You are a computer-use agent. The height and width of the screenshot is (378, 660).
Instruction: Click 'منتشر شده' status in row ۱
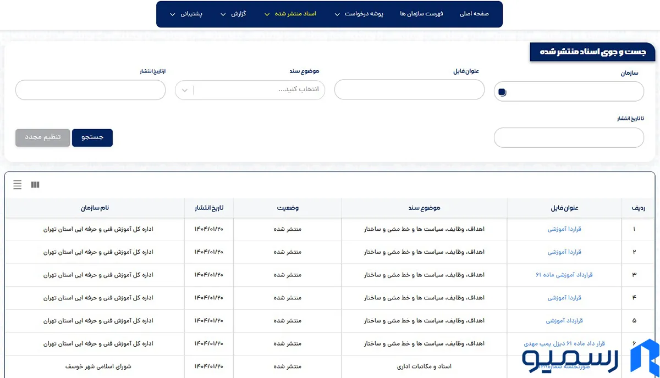click(288, 229)
